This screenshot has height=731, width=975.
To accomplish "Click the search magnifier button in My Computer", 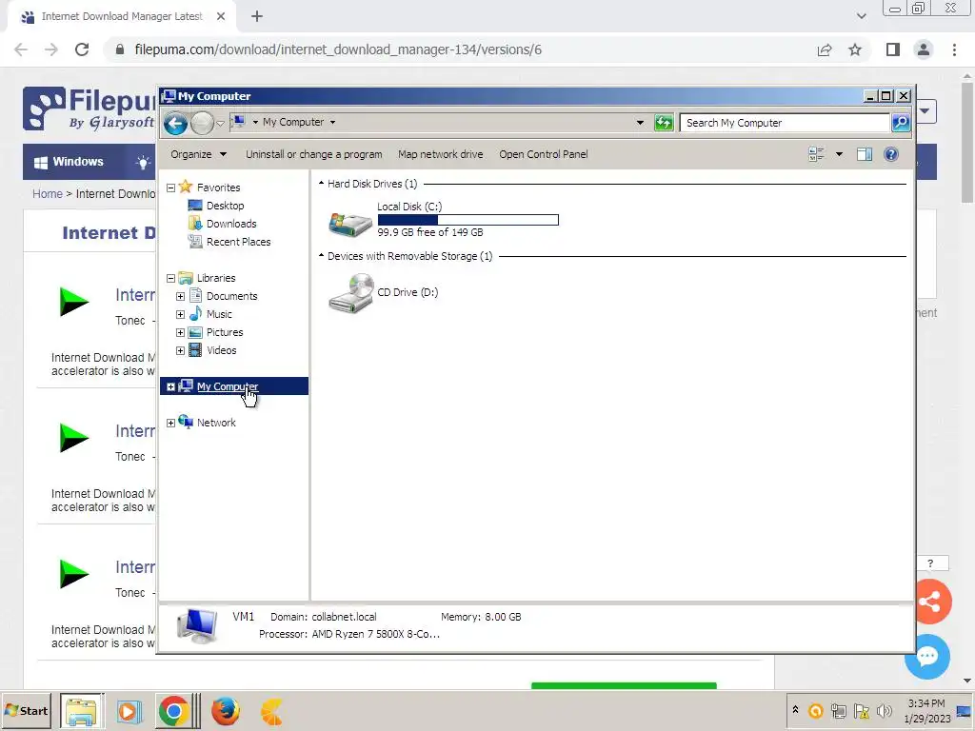I will [x=901, y=123].
